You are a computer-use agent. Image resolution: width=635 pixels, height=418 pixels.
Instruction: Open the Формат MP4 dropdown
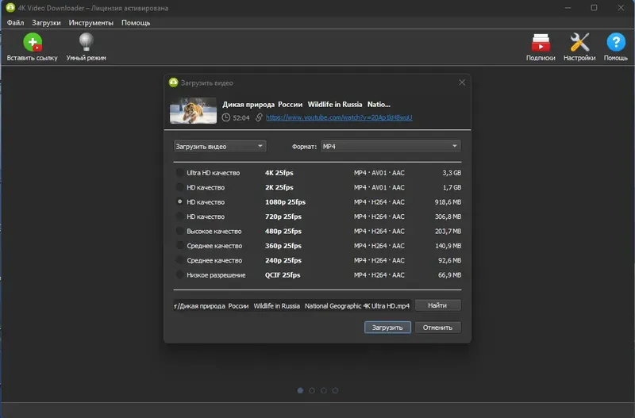pos(391,146)
